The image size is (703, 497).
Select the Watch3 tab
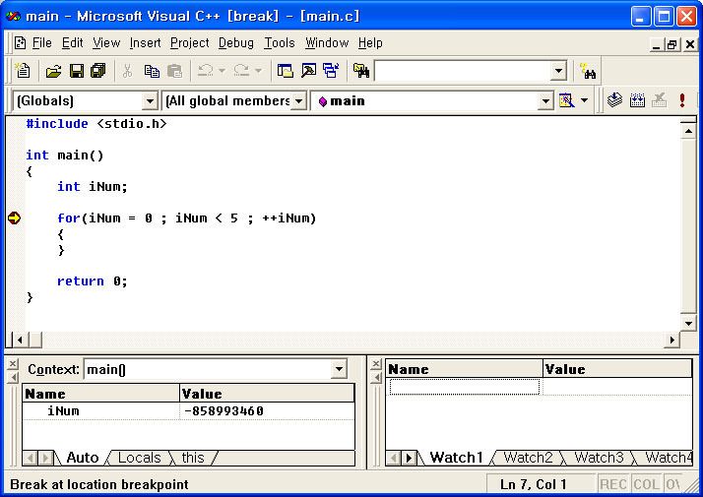click(599, 458)
